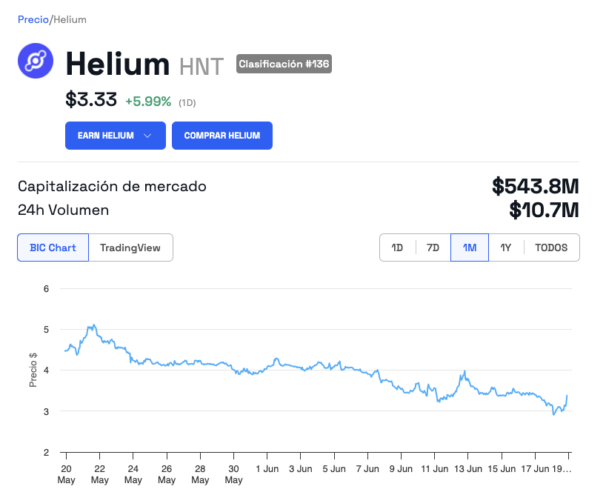Switch to the TradingView tab

click(x=130, y=247)
